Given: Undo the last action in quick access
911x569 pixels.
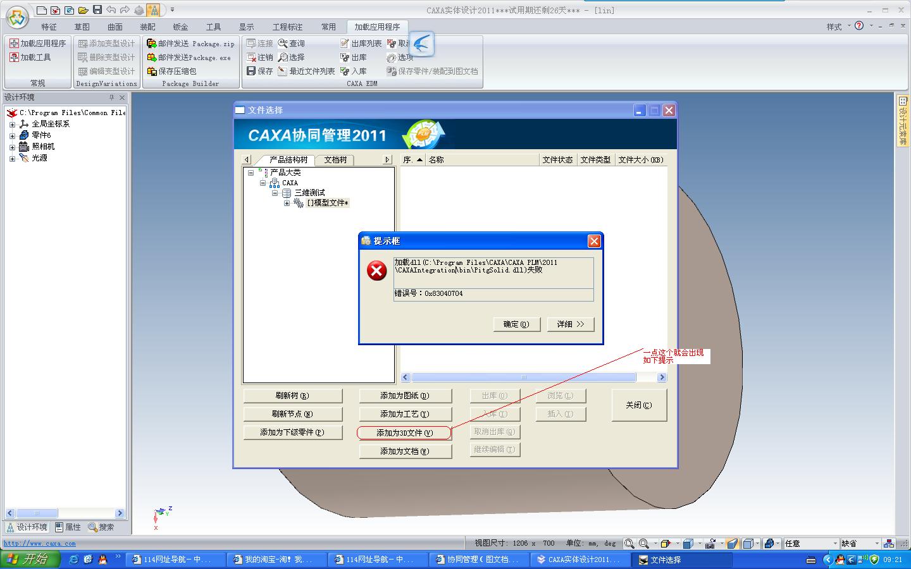Looking at the screenshot, I should click(111, 10).
